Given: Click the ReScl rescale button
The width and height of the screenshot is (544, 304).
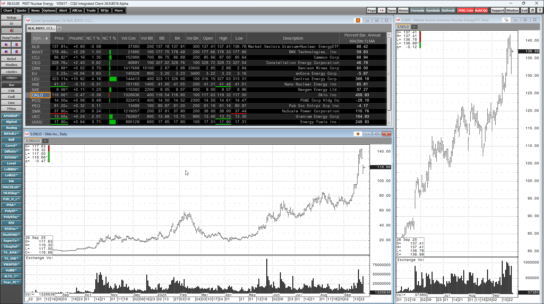Looking at the screenshot, I should 11,59.
